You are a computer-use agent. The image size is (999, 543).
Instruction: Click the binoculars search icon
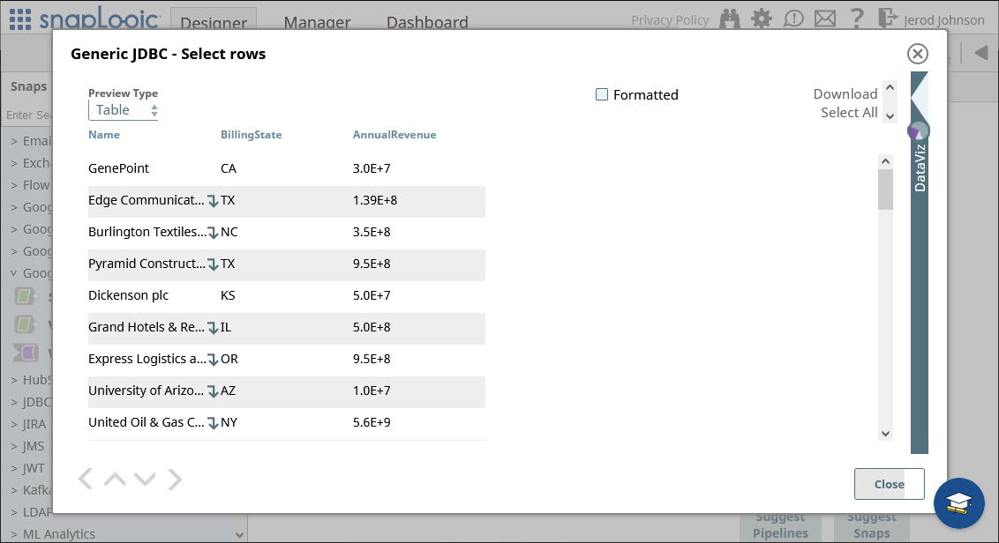coord(730,19)
